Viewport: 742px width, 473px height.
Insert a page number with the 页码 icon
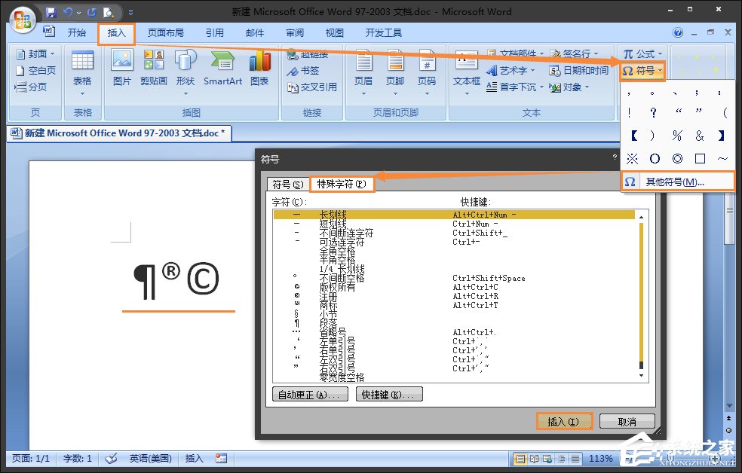coord(428,68)
